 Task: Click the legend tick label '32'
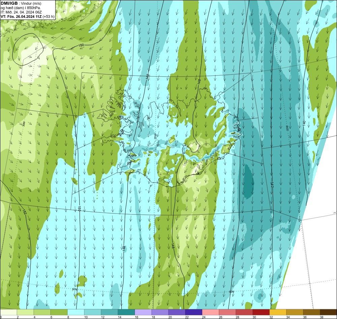(271, 317)
